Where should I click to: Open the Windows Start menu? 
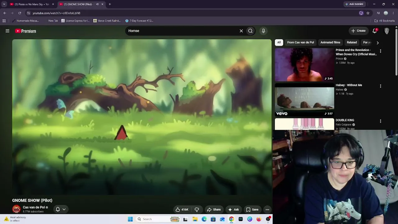[x=130, y=219]
